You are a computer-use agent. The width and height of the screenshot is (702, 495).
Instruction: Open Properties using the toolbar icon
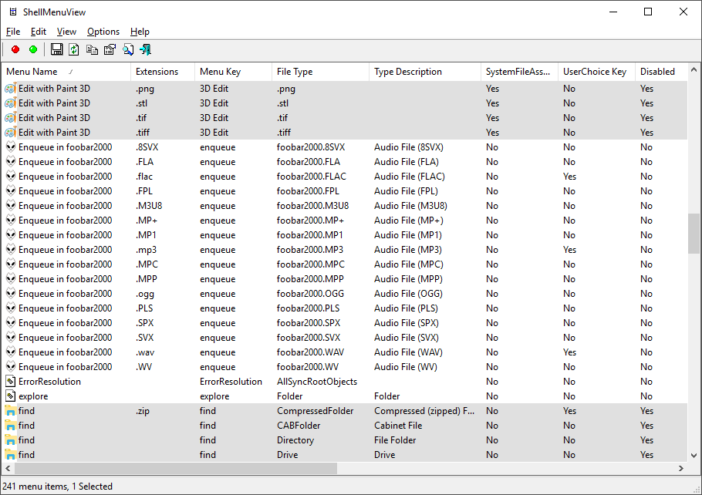pos(110,49)
